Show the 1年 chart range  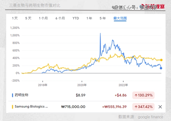pos(89,18)
